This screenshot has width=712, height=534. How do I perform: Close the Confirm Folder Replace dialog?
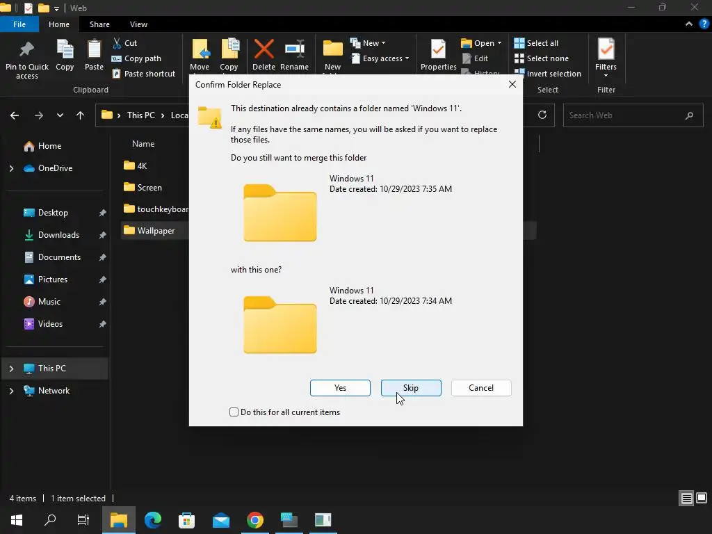512,84
